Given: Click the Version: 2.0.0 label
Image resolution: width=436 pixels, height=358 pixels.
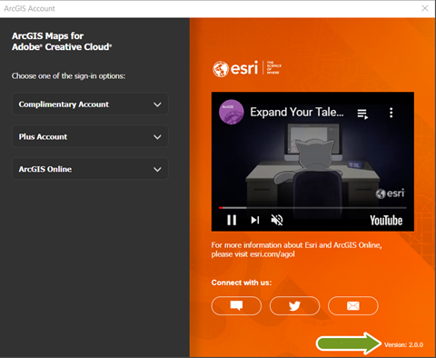Looking at the screenshot, I should tap(403, 344).
